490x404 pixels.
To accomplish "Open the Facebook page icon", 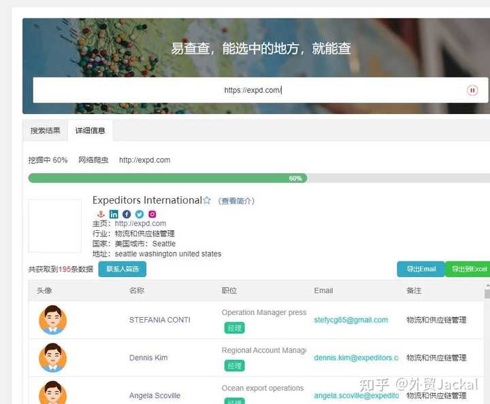I will pyautogui.click(x=127, y=214).
